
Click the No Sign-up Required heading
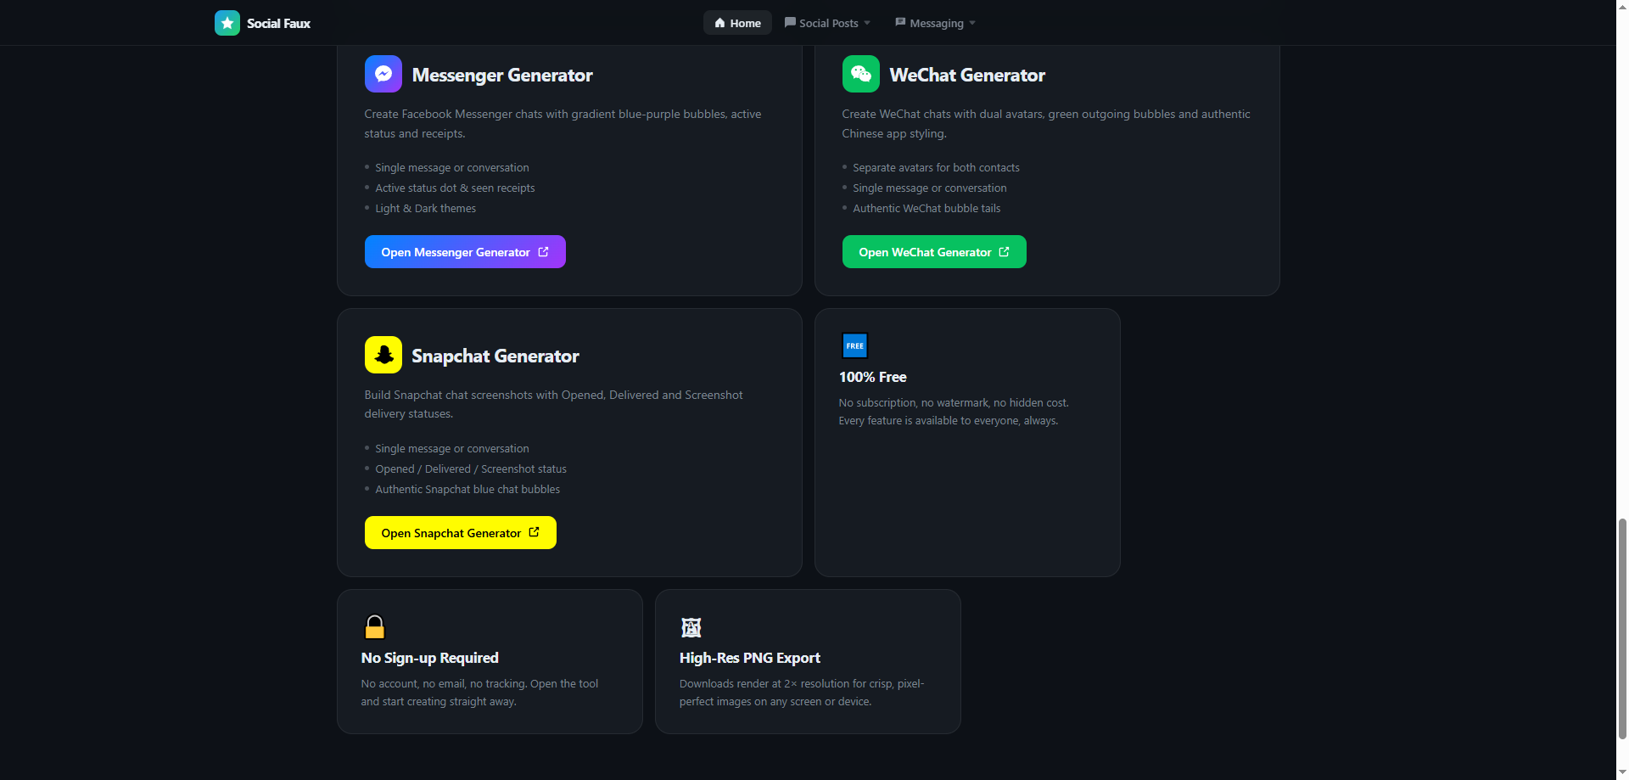coord(430,658)
